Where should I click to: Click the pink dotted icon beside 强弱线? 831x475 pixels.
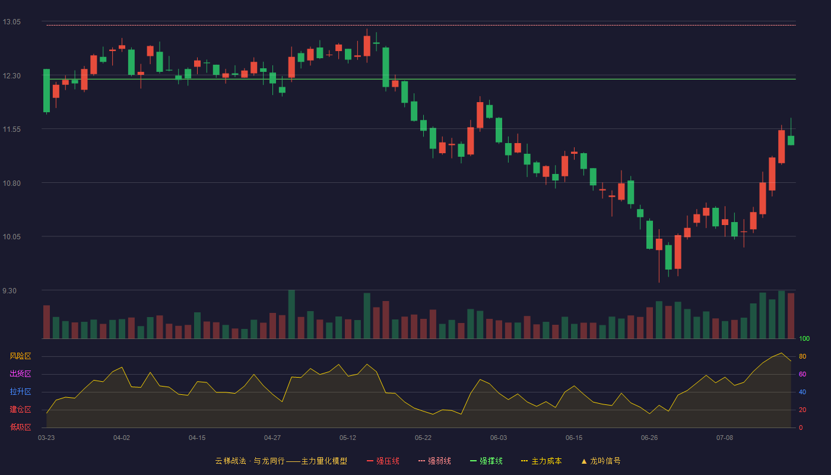[x=421, y=461]
